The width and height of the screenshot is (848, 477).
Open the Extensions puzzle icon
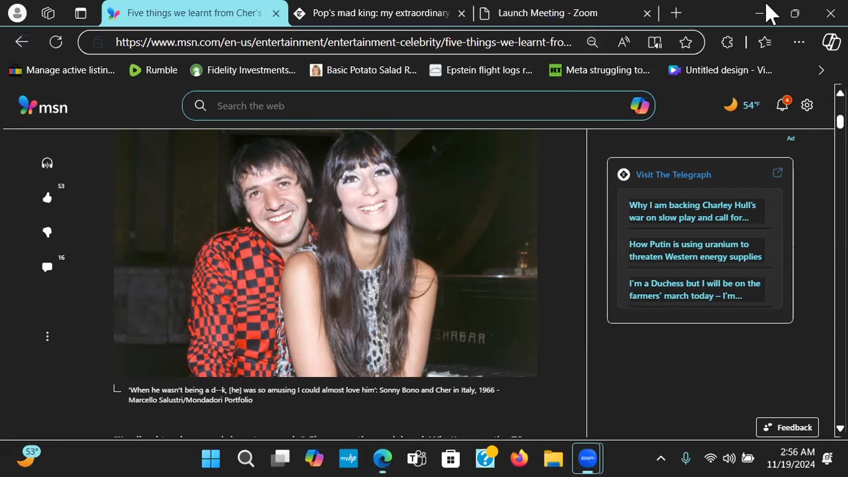(727, 42)
